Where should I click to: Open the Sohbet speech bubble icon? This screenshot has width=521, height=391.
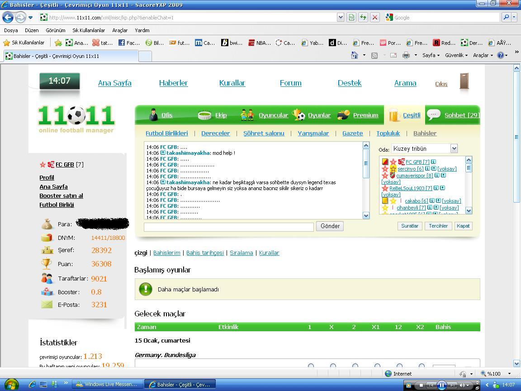[x=434, y=114]
